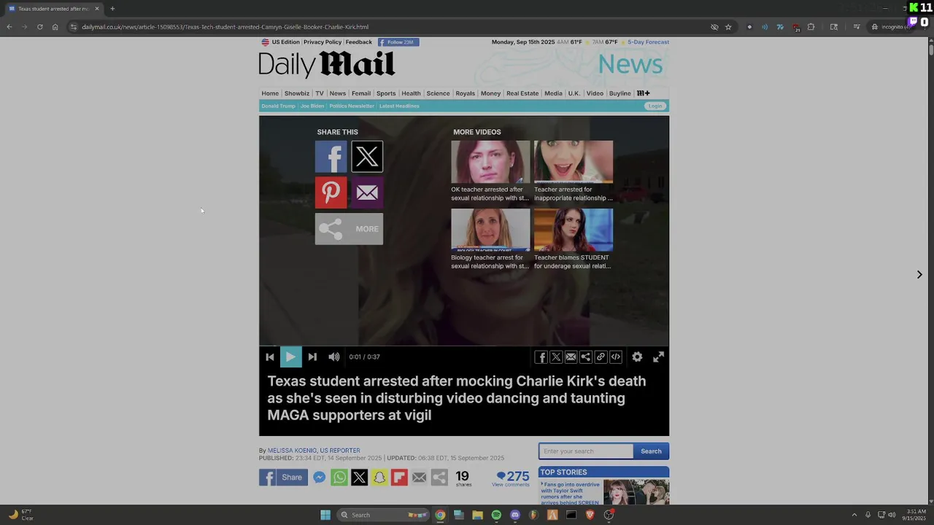Follow Daily Mail on Facebook button
This screenshot has width=934, height=525.
tap(398, 42)
